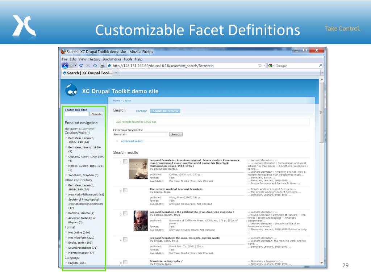Filter by format Books, texts (189)
The width and height of the screenshot is (371, 278).
tap(80, 243)
